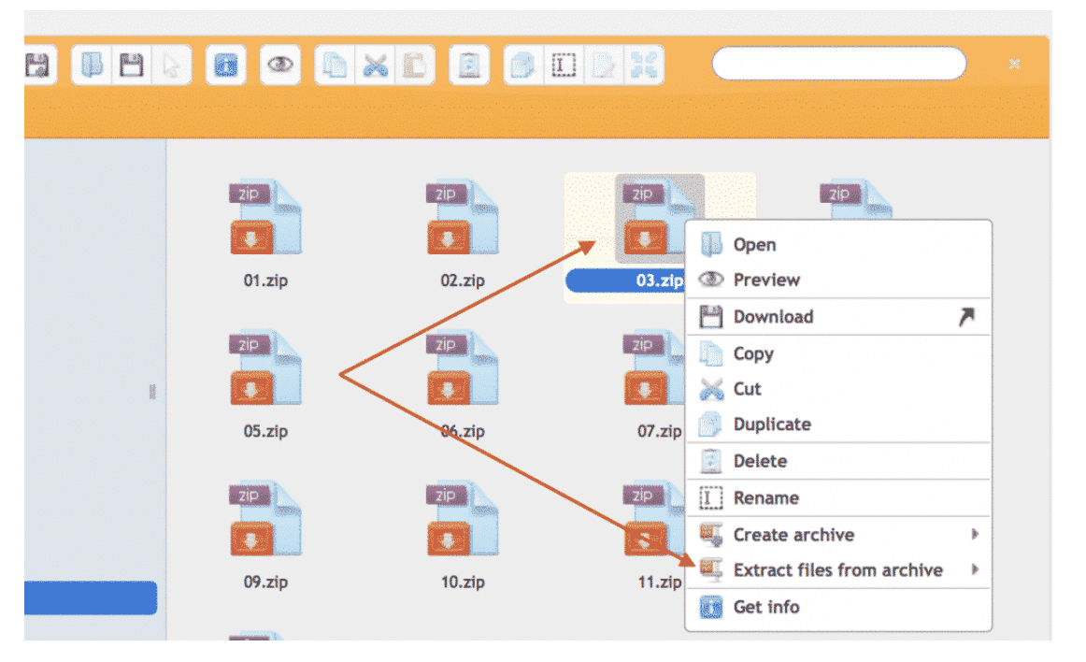This screenshot has width=1086, height=662.
Task: Click the Paste clipboard toolbar icon
Action: tap(414, 65)
